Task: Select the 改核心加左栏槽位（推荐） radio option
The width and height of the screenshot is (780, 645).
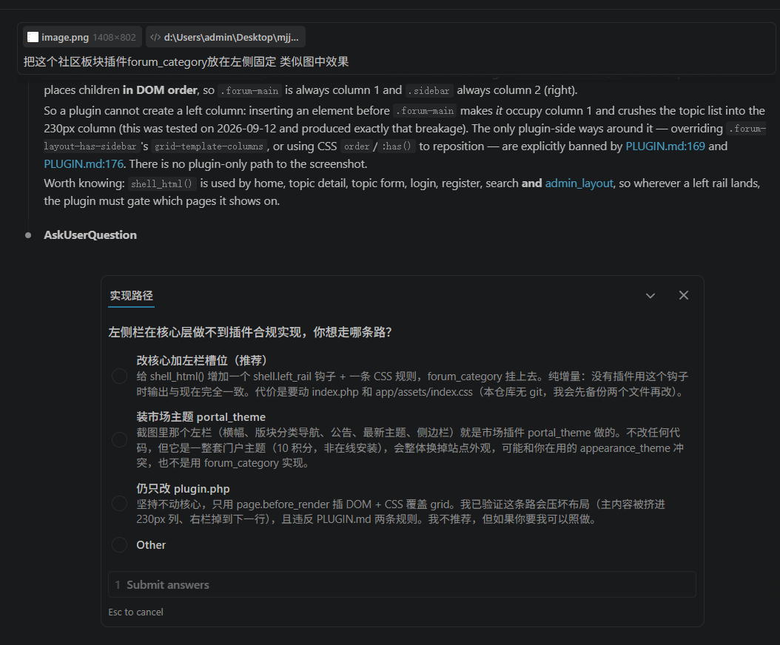Action: tap(119, 376)
